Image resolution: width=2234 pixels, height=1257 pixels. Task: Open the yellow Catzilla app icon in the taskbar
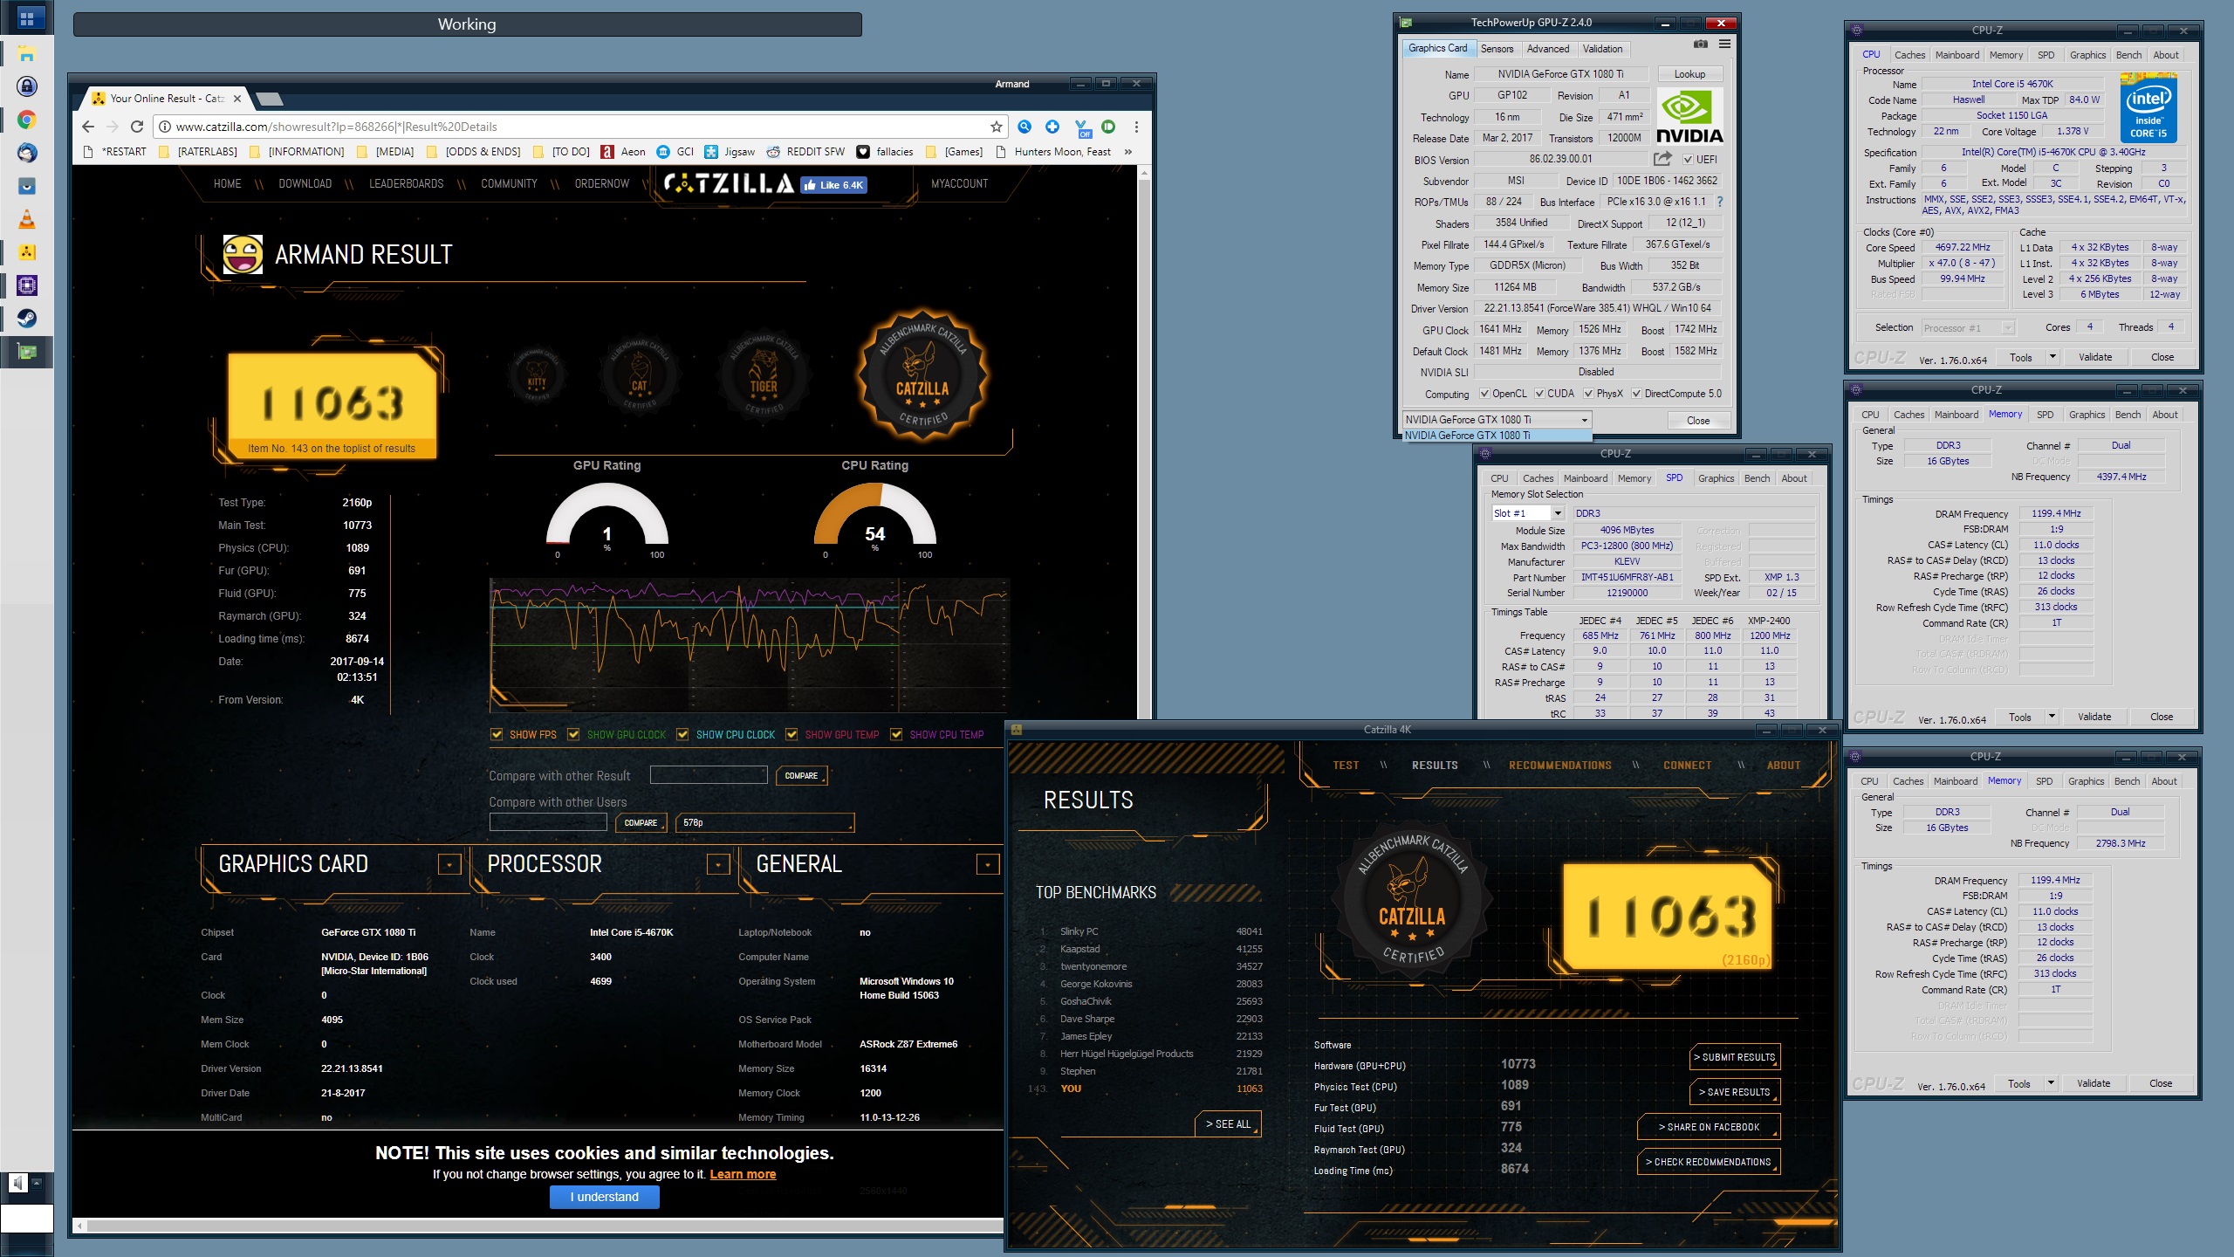(27, 252)
